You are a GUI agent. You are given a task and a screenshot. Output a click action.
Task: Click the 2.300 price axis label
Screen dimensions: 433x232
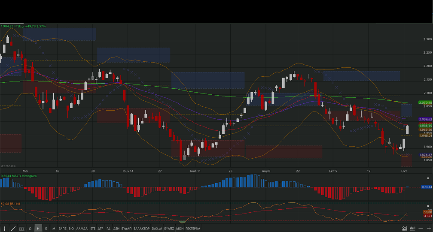coord(427,39)
